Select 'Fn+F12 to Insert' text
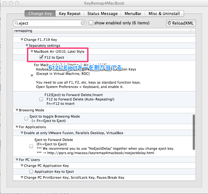 tap(60, 104)
